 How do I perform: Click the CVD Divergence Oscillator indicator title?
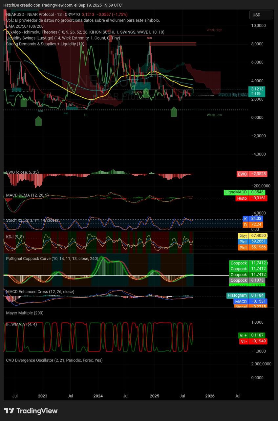[x=54, y=360]
